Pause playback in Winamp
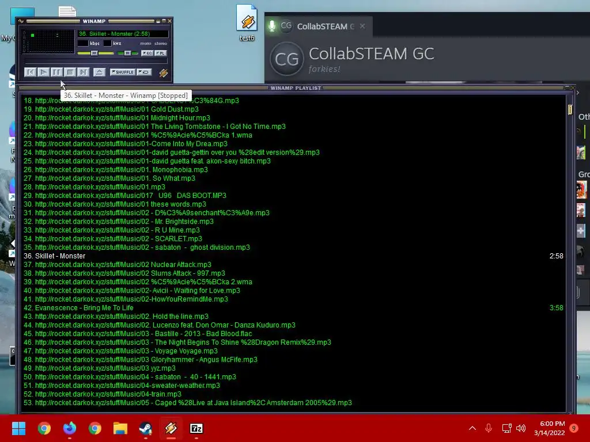590x442 pixels. pos(56,72)
